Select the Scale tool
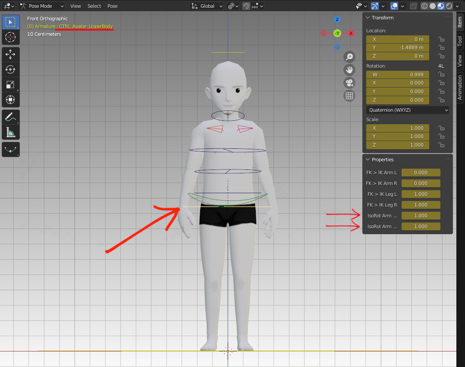465x367 pixels. pyautogui.click(x=10, y=85)
